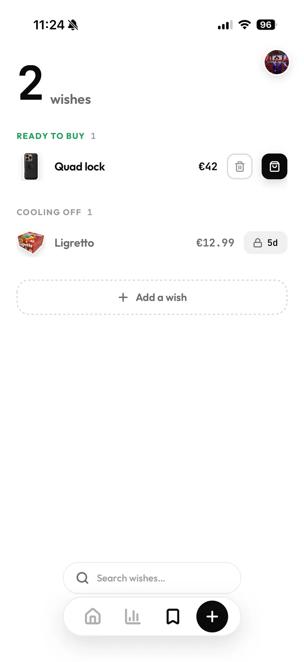Tap the lock 5d cooldown badge
This screenshot has height=662, width=304.
click(265, 243)
